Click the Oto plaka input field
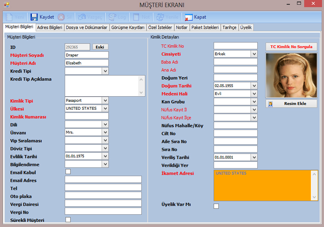 click(x=103, y=195)
